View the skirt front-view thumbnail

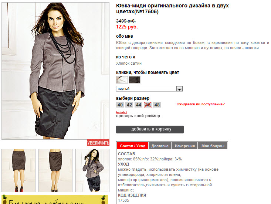[x=55, y=170]
